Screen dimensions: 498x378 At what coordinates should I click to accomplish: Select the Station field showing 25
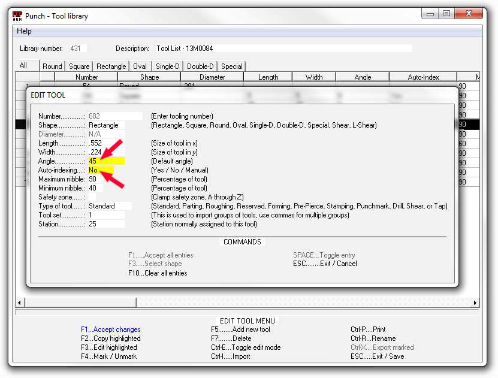click(x=105, y=224)
